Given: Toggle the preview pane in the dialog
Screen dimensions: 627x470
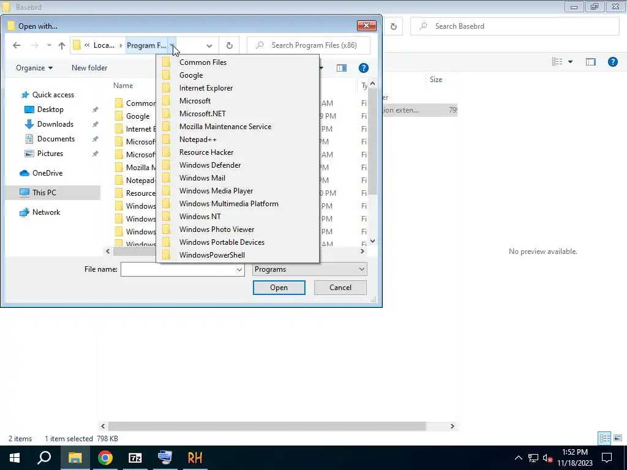Looking at the screenshot, I should point(342,68).
